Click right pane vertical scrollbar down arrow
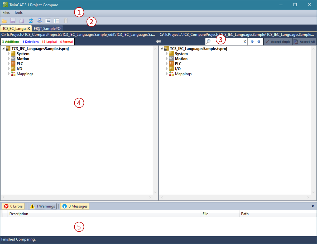The width and height of the screenshot is (317, 244). (x=313, y=192)
